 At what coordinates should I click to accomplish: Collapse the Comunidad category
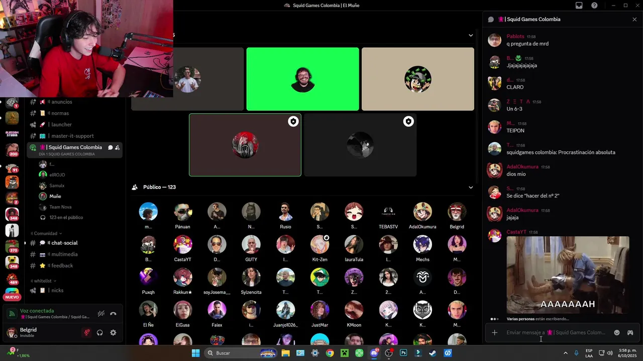(x=46, y=233)
